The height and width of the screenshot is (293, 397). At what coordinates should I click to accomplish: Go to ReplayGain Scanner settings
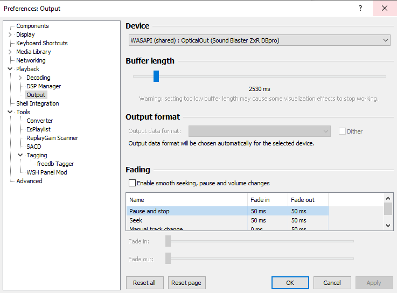pos(52,138)
